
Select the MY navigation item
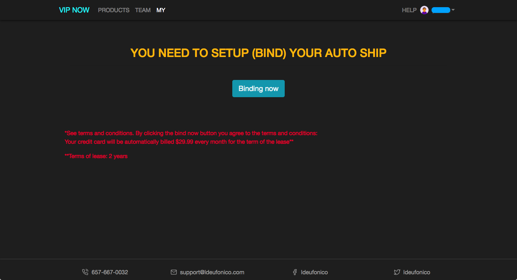click(x=161, y=10)
